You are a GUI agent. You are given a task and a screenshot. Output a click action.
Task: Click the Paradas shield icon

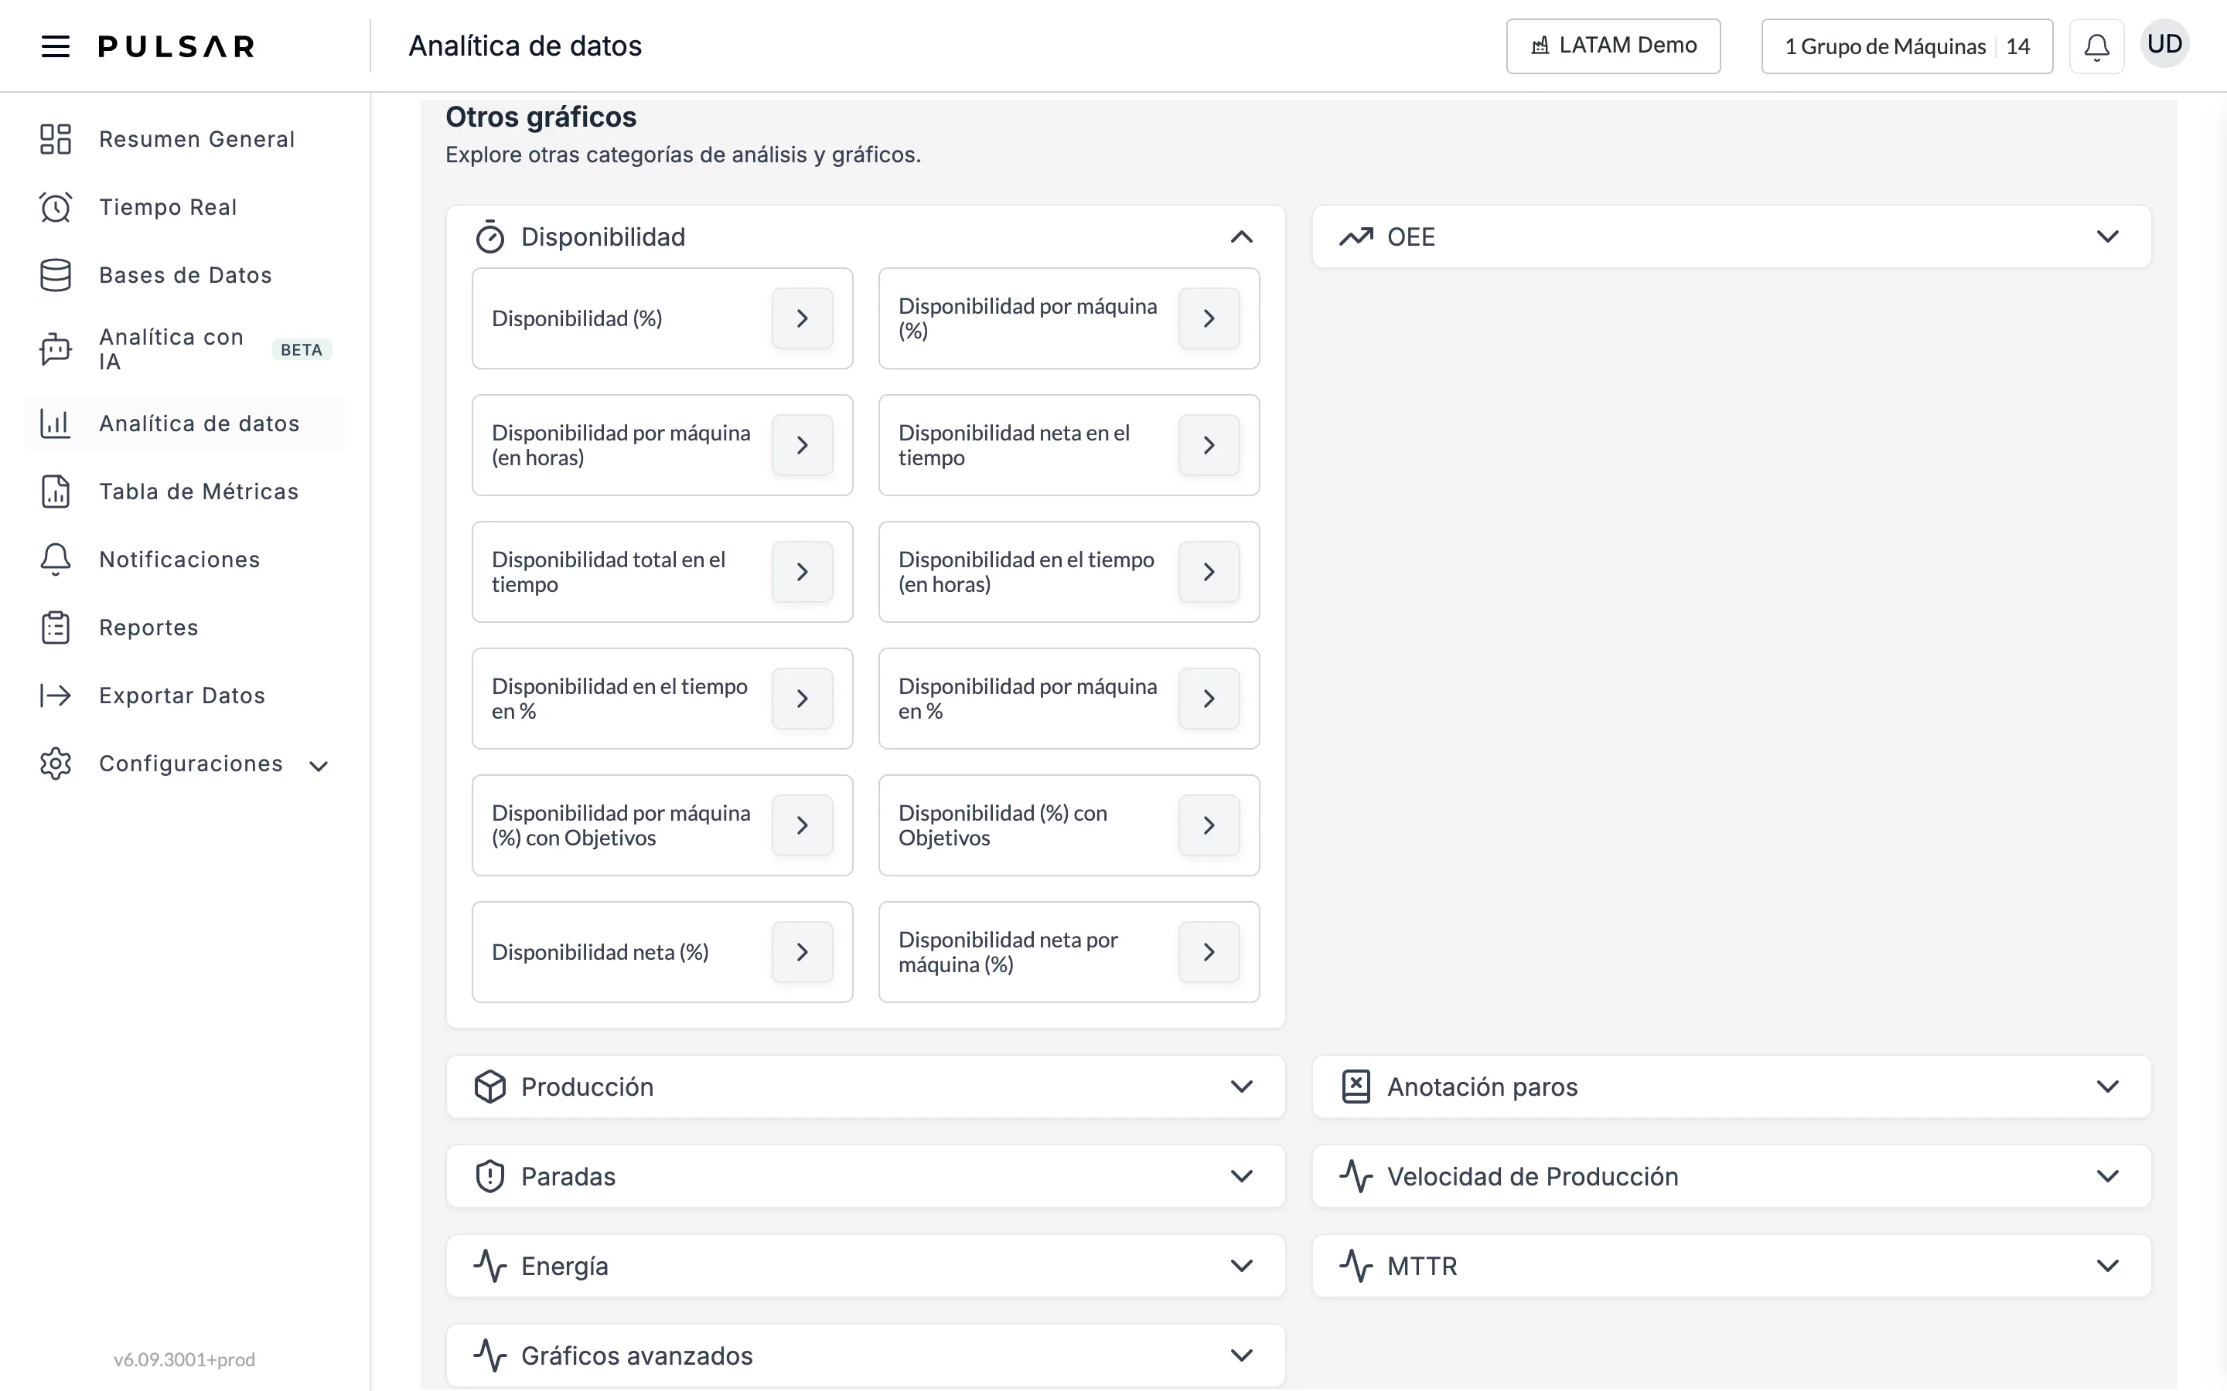(489, 1175)
